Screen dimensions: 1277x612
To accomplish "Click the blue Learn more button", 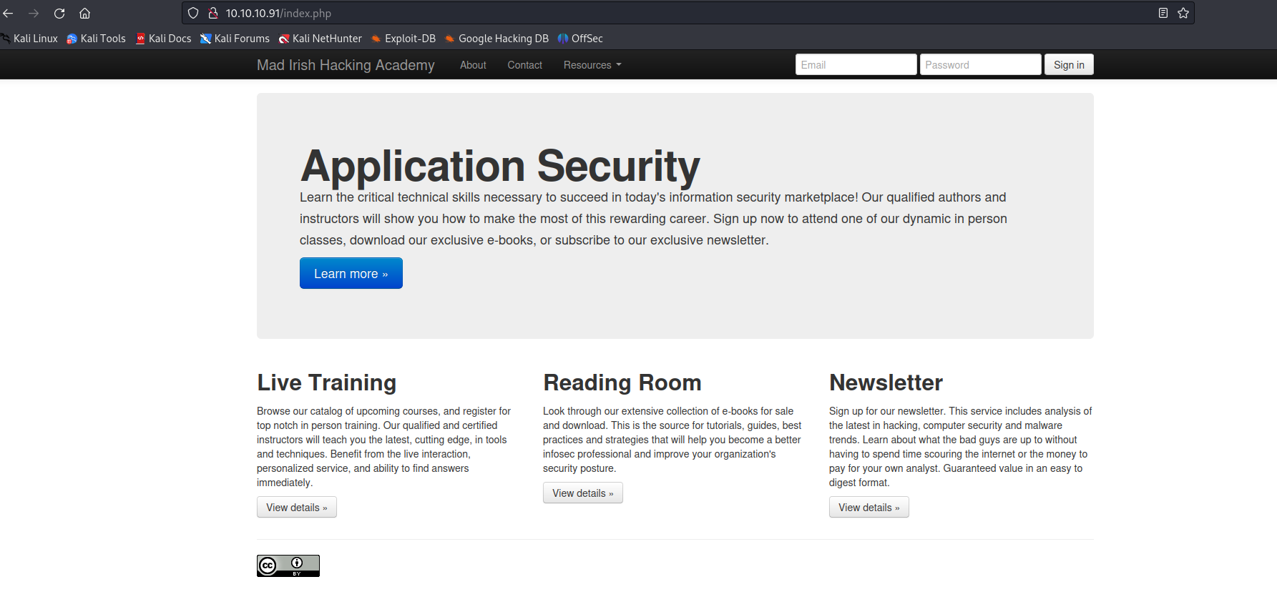I will point(351,273).
